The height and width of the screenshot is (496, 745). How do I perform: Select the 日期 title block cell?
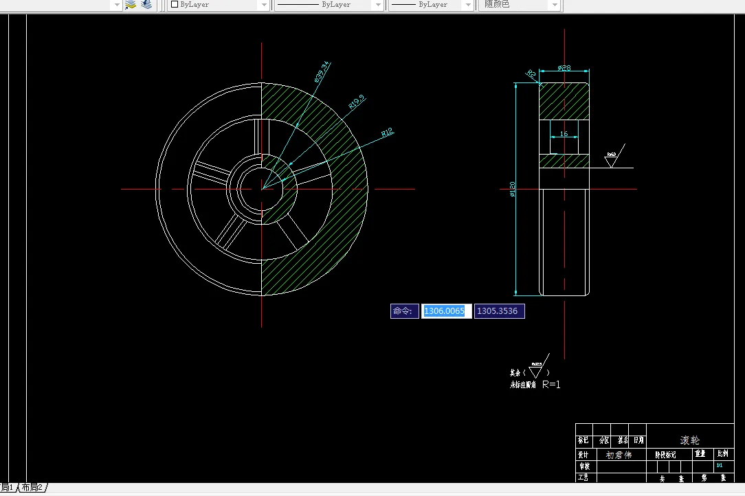tap(638, 440)
